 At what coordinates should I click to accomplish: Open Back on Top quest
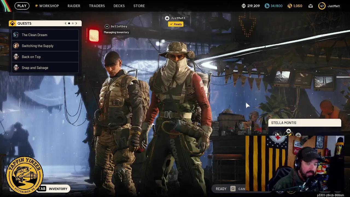pos(45,57)
